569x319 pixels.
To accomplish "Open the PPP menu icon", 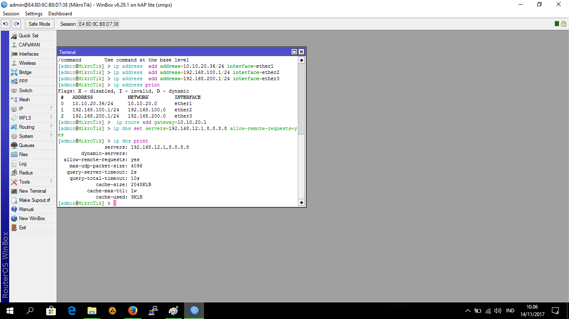I will pyautogui.click(x=14, y=81).
